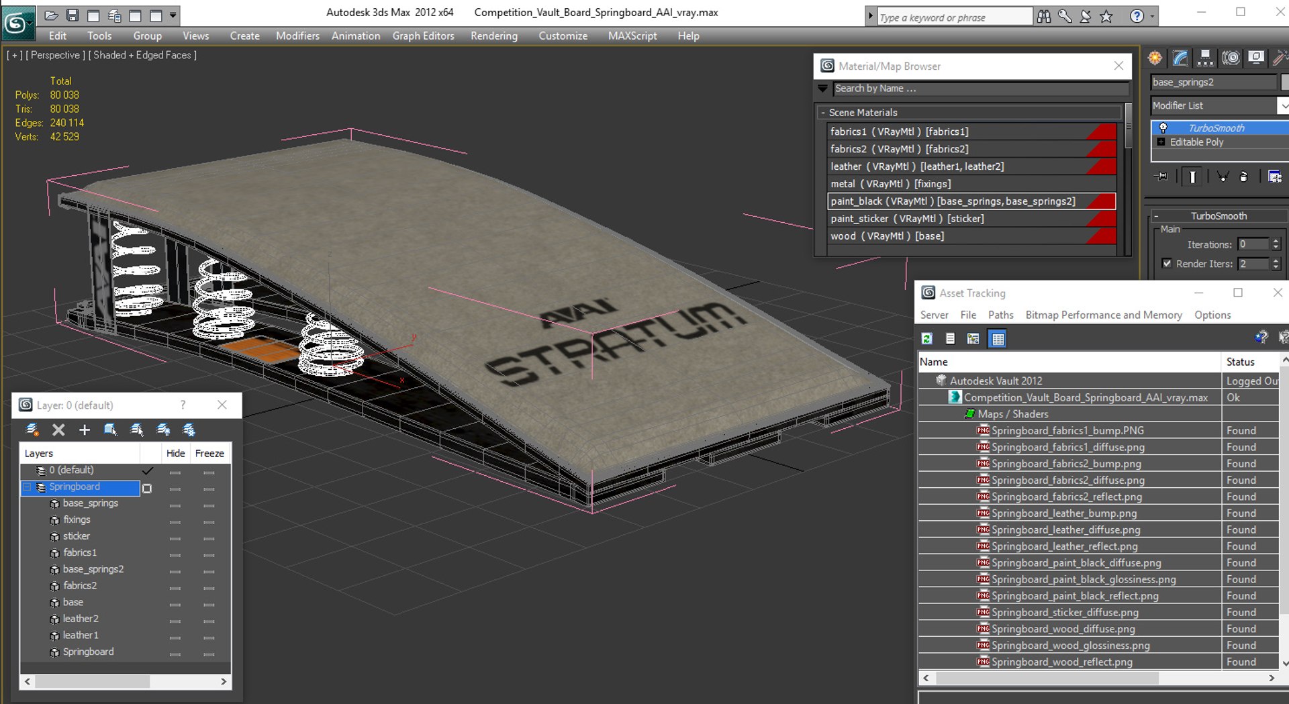The width and height of the screenshot is (1289, 704).
Task: Open the MAXScript menu
Action: [632, 36]
